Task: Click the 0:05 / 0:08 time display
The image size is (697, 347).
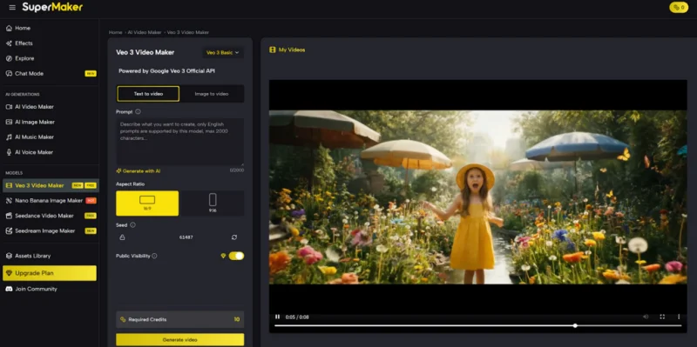Action: click(x=297, y=317)
